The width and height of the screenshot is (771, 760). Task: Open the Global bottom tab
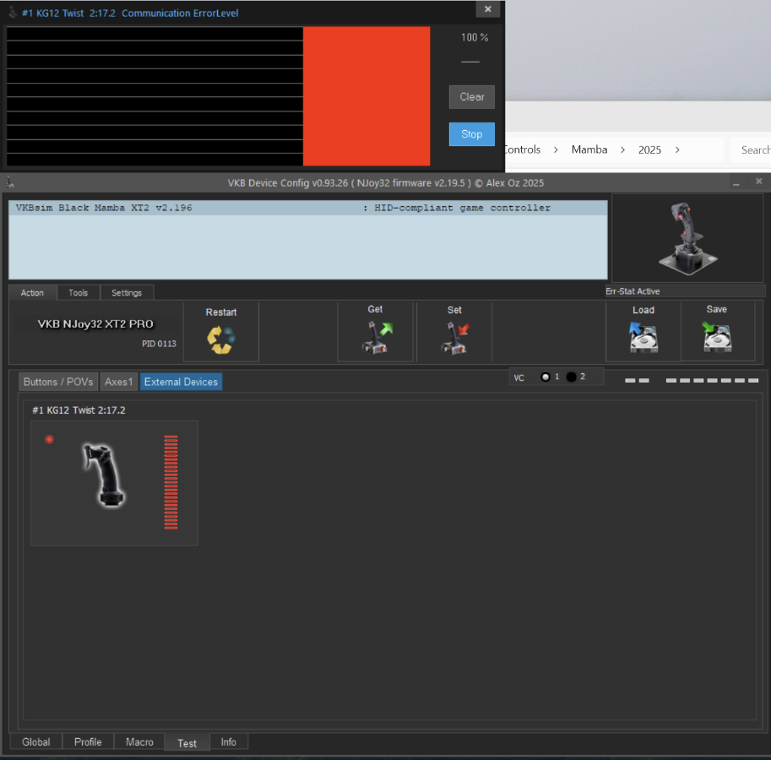(x=36, y=741)
